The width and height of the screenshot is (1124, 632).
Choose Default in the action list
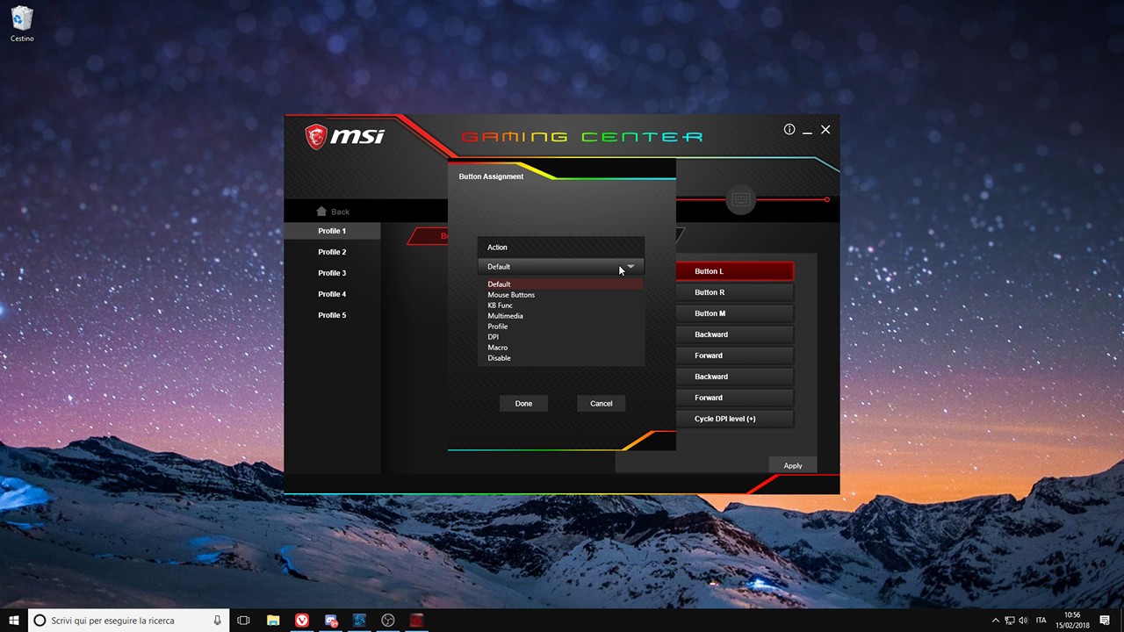pyautogui.click(x=561, y=284)
